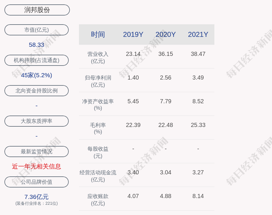Screen dimensions: 272x215
Task: Click the 润邦股份 company name pill
Action: (x=37, y=10)
